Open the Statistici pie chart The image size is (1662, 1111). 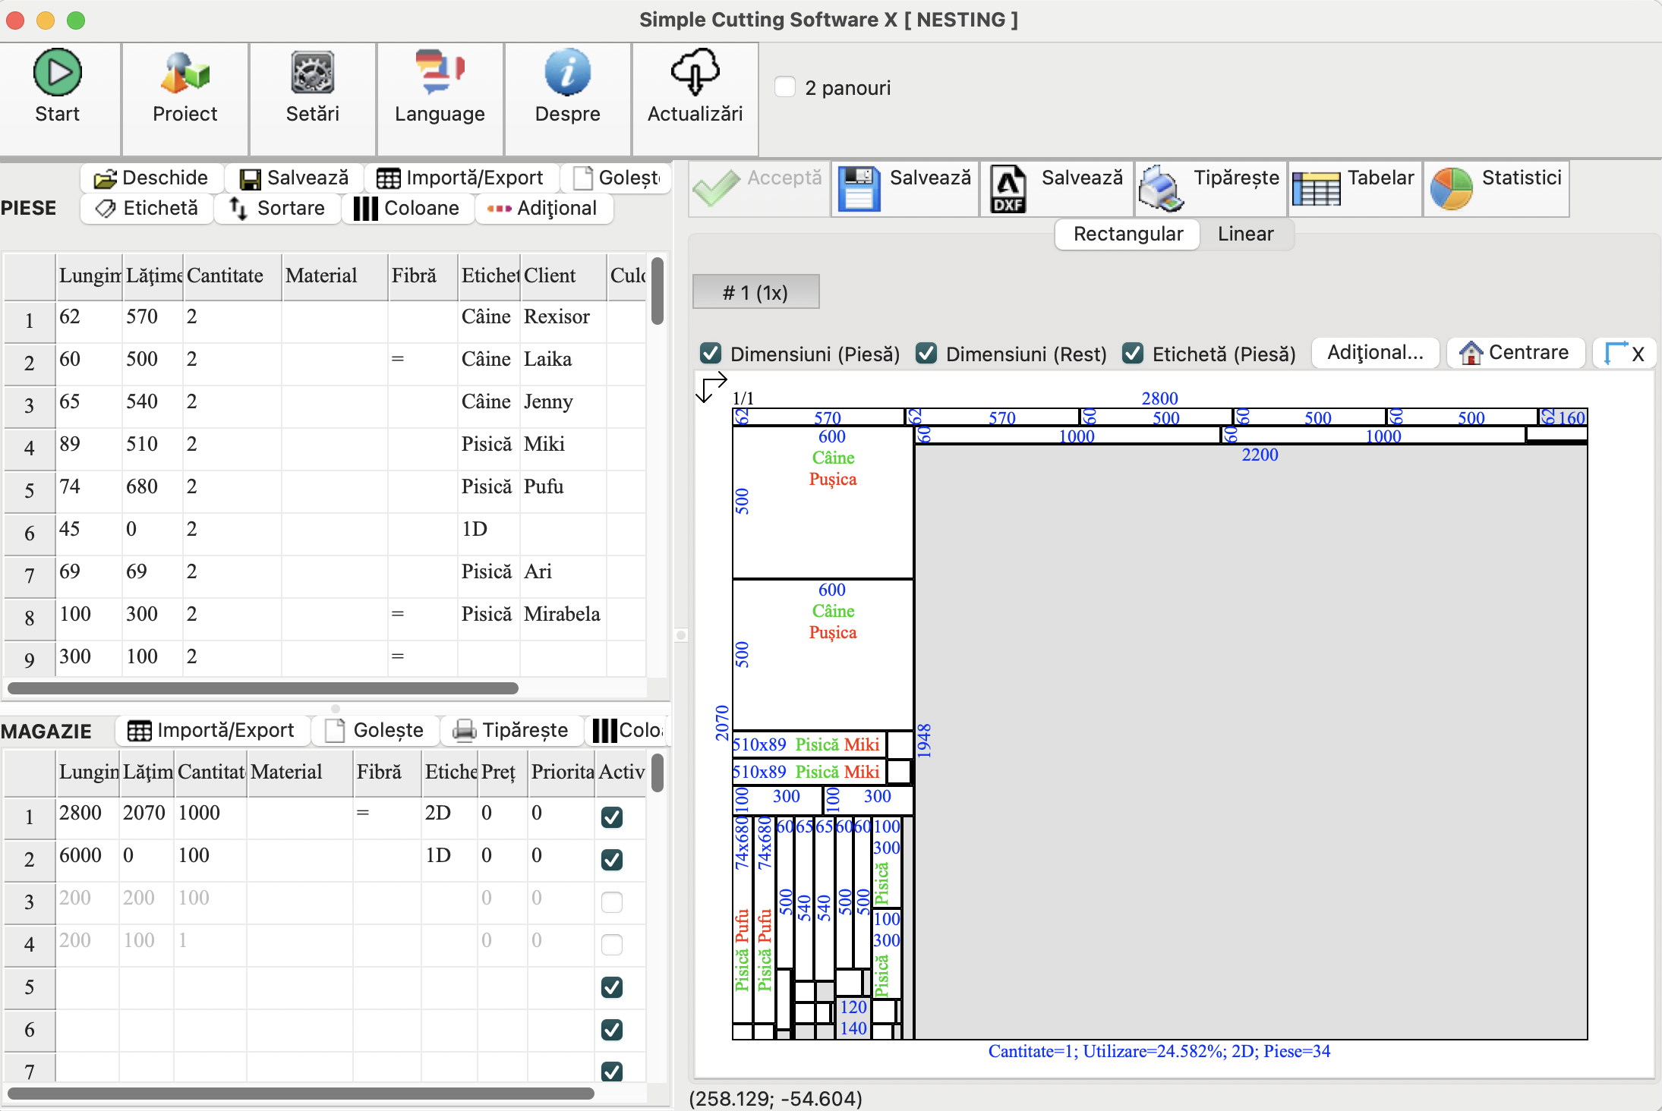pos(1496,189)
